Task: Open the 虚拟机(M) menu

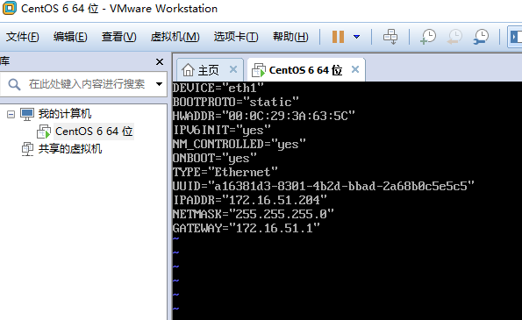Action: (175, 37)
